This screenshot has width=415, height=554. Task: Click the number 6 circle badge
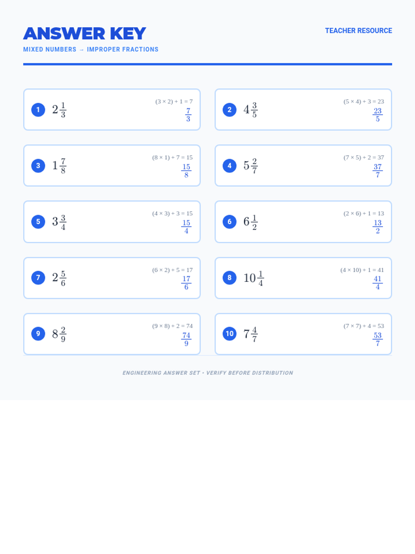[x=229, y=222]
